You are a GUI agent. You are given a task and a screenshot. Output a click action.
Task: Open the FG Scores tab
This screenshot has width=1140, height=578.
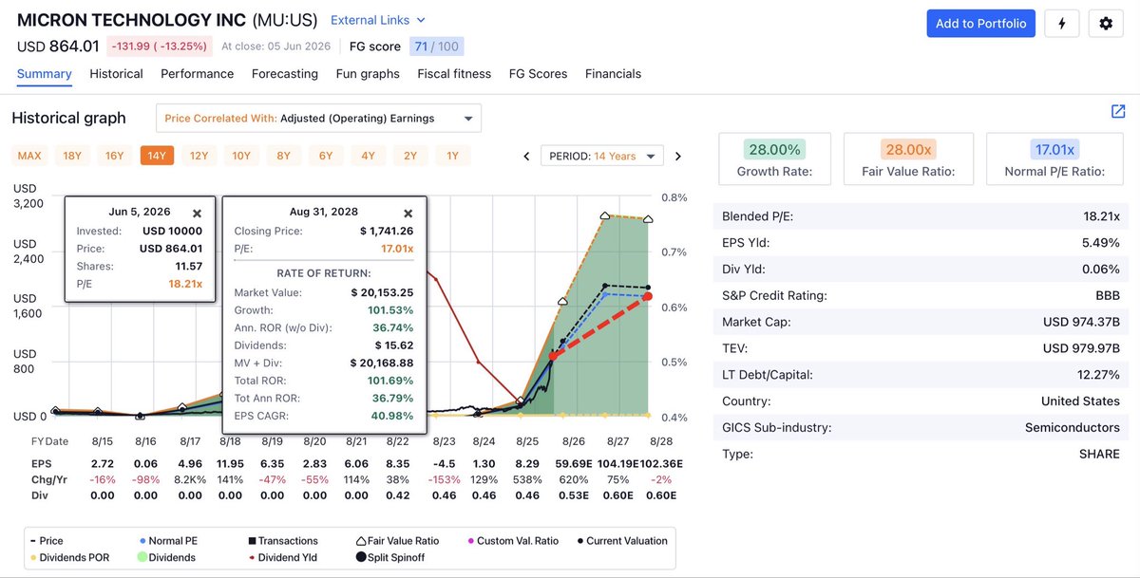point(538,74)
